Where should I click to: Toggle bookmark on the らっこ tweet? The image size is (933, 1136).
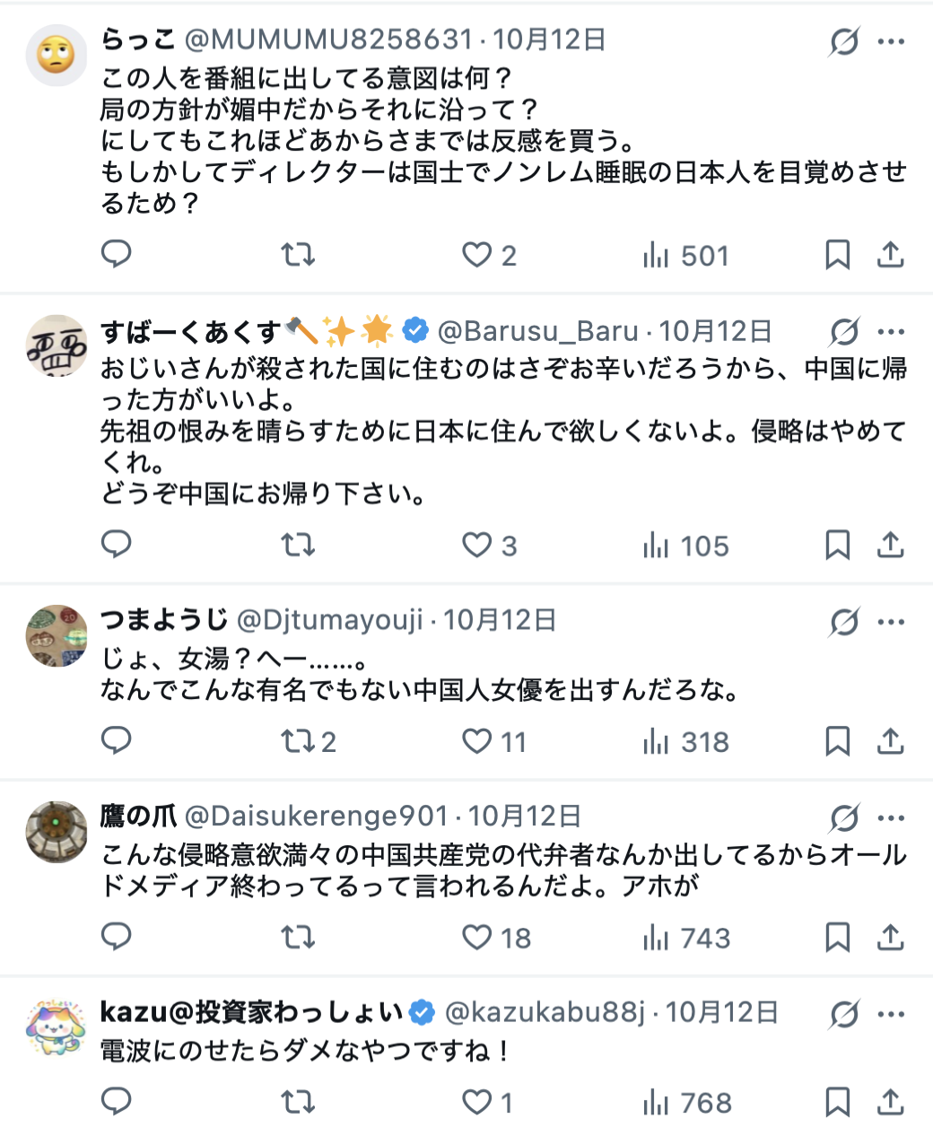pos(837,255)
